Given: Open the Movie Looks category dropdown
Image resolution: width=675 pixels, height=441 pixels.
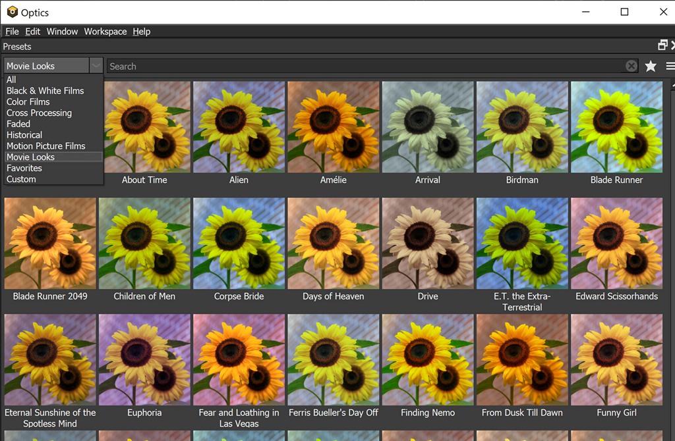Looking at the screenshot, I should (53, 66).
